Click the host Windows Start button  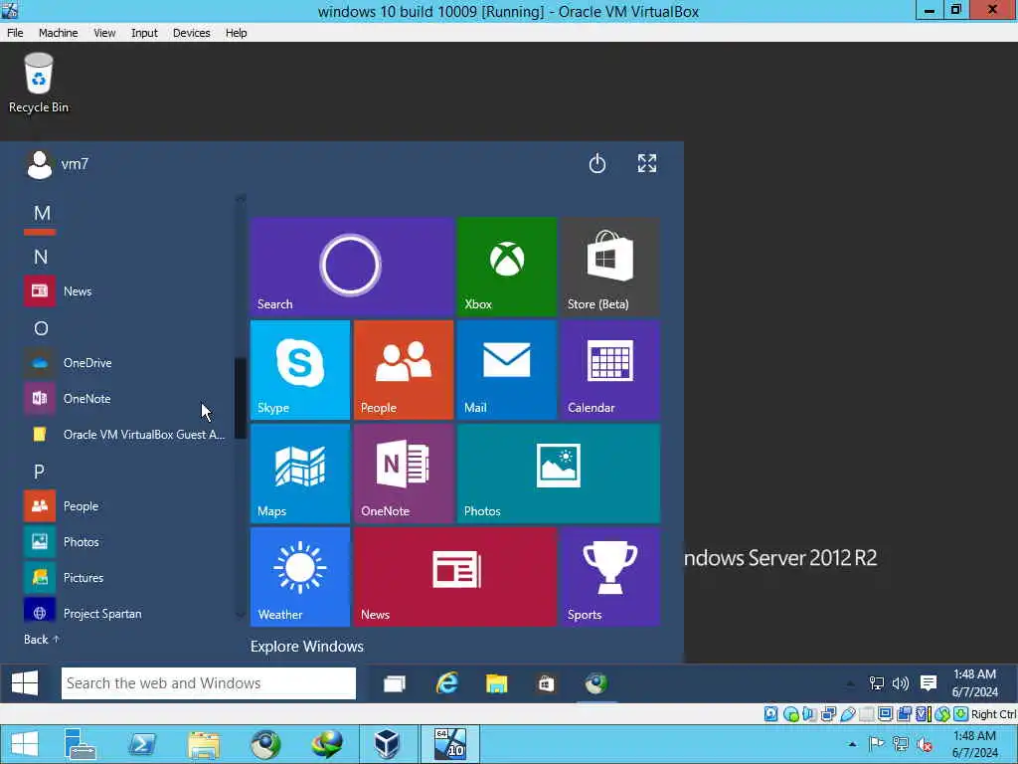point(25,744)
